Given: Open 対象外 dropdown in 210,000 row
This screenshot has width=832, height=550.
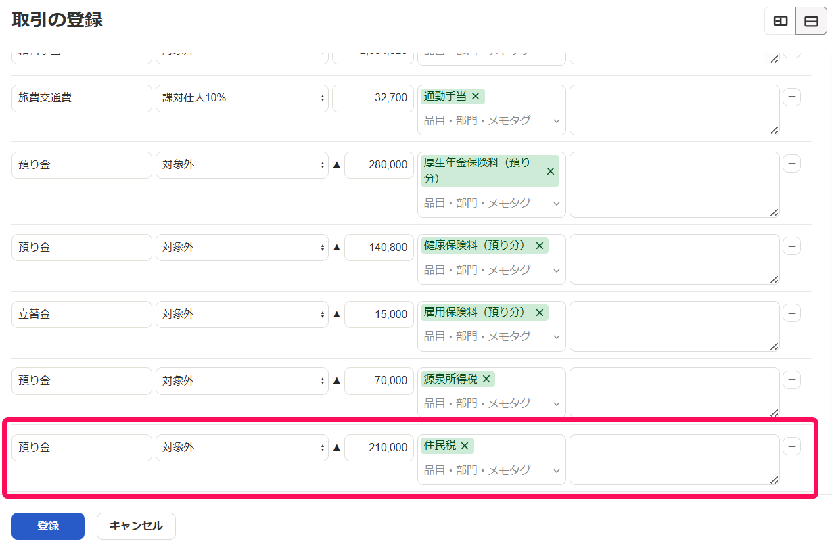Looking at the screenshot, I should (242, 448).
